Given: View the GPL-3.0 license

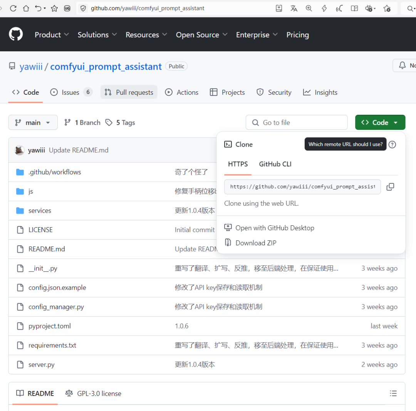Looking at the screenshot, I should [x=98, y=393].
